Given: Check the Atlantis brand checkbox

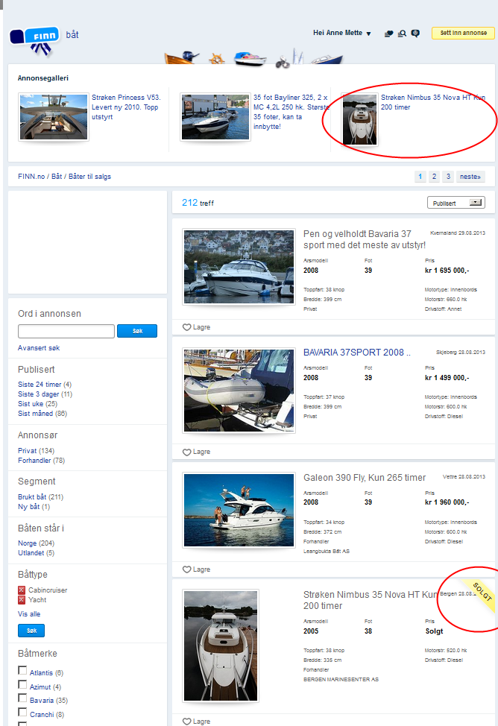Looking at the screenshot, I should point(22,670).
